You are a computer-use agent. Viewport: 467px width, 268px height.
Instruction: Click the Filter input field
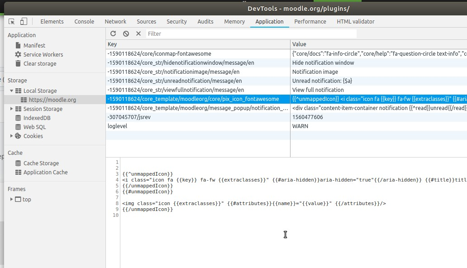pyautogui.click(x=251, y=33)
